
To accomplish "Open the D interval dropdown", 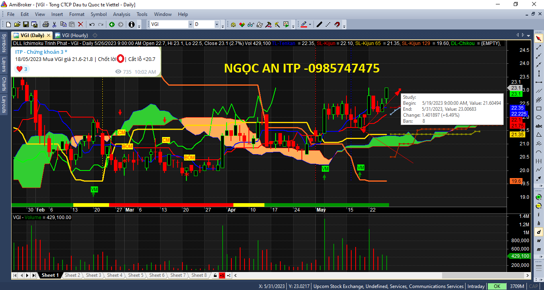I will [217, 24].
